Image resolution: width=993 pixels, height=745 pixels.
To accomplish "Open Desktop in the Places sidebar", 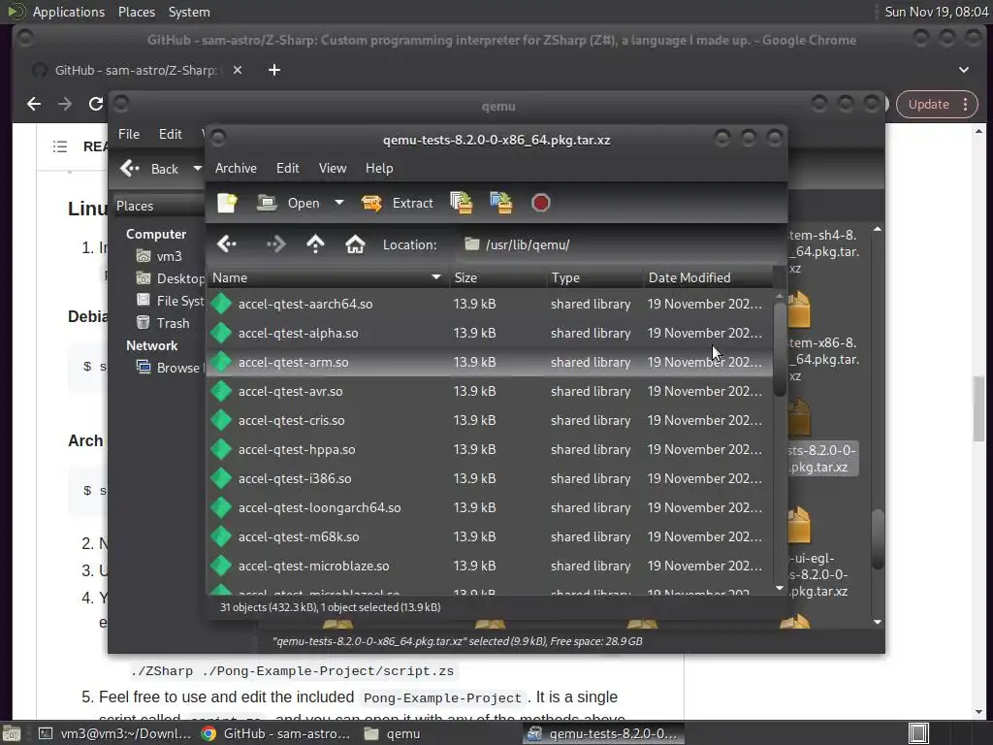I will pyautogui.click(x=171, y=278).
